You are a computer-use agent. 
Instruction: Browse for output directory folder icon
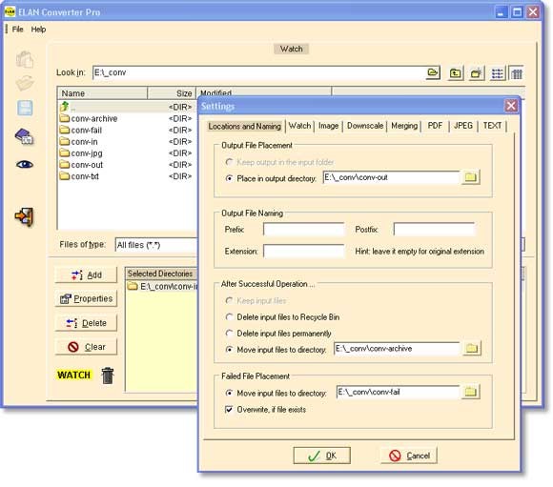470,177
